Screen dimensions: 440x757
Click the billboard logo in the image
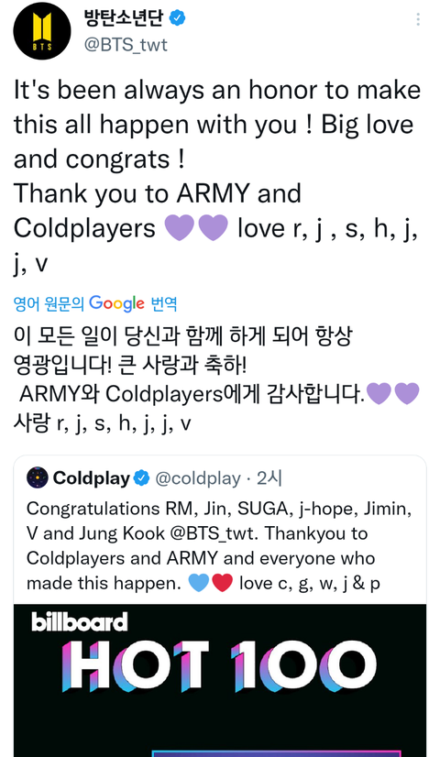(80, 622)
